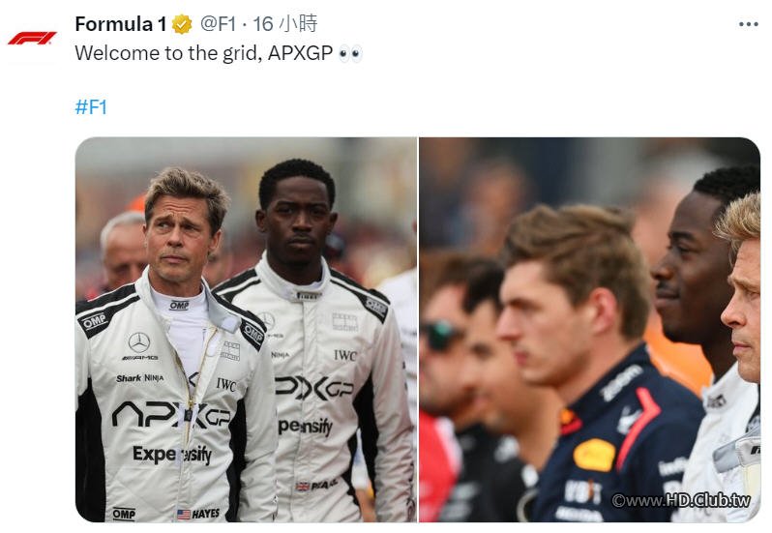Open the F1 logo profile avatar
The width and height of the screenshot is (772, 533).
click(33, 39)
